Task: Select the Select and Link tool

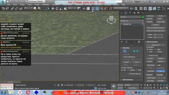Action: (x=12, y=8)
